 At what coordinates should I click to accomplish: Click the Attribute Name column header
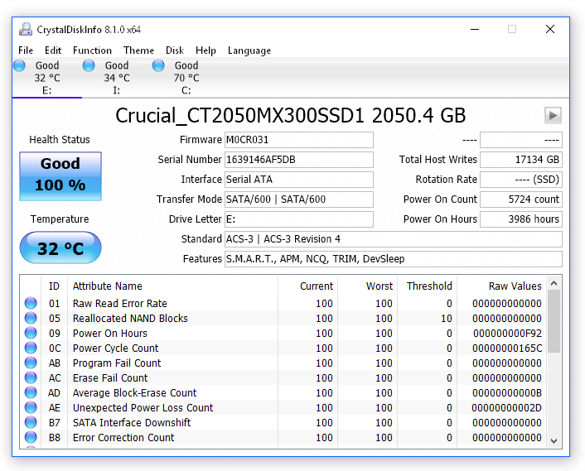point(107,286)
